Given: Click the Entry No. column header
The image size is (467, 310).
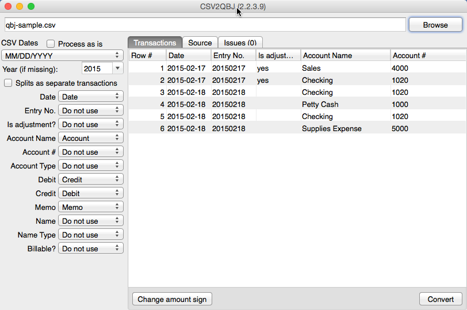Looking at the screenshot, I should tap(234, 55).
